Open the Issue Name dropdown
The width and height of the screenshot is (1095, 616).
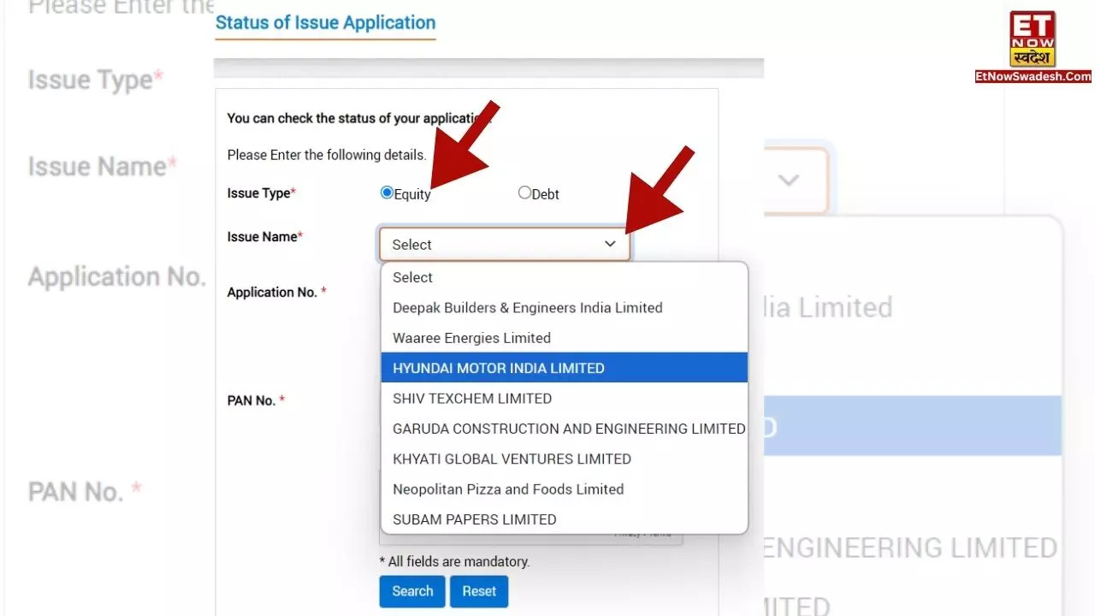(505, 244)
